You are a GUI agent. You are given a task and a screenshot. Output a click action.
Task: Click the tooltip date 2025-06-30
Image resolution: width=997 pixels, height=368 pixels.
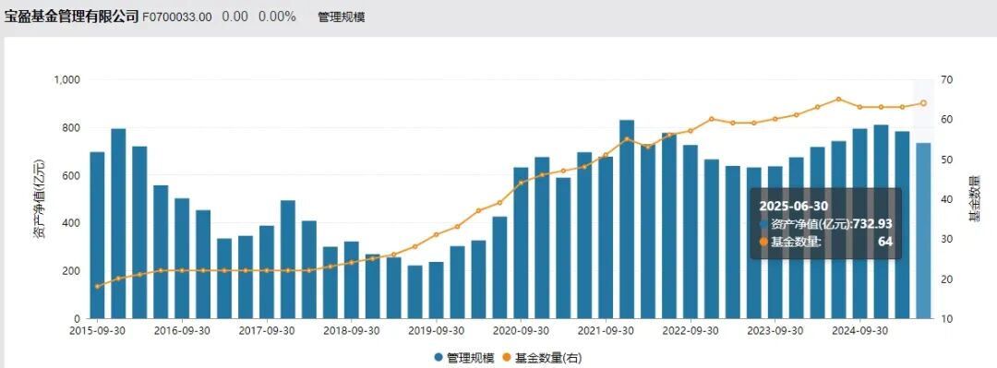coord(794,206)
